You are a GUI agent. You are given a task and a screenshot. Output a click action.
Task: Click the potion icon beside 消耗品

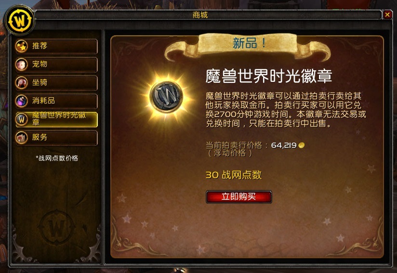point(22,101)
